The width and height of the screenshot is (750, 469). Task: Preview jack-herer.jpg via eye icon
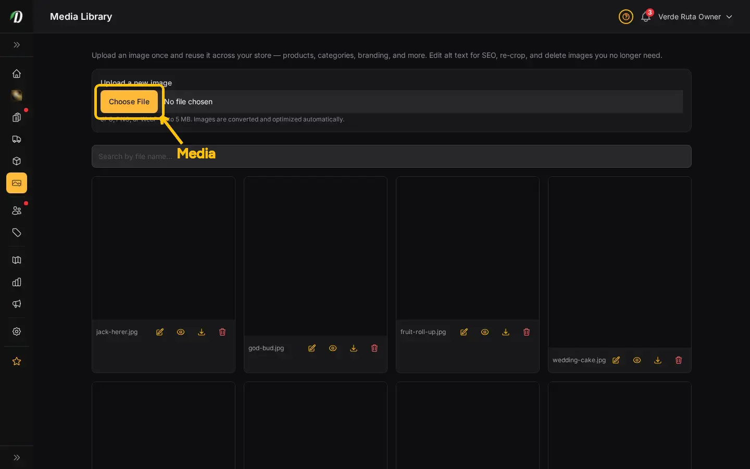click(181, 332)
